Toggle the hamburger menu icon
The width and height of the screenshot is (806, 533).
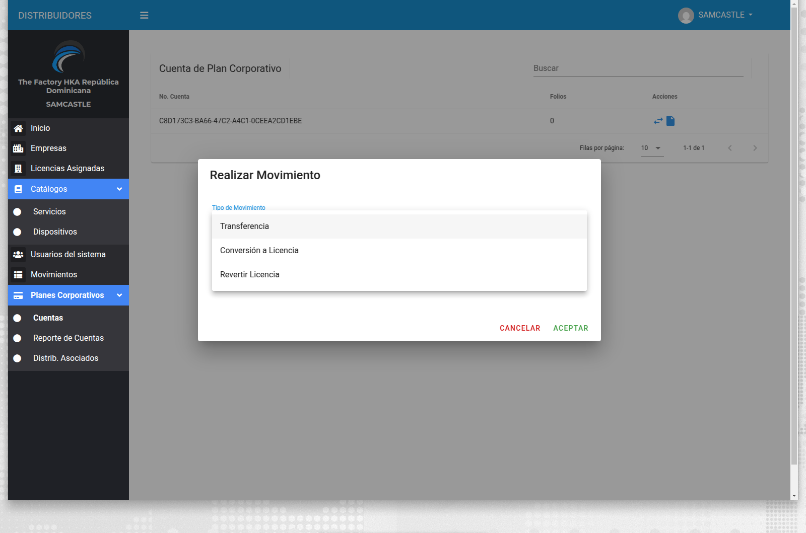(x=144, y=16)
